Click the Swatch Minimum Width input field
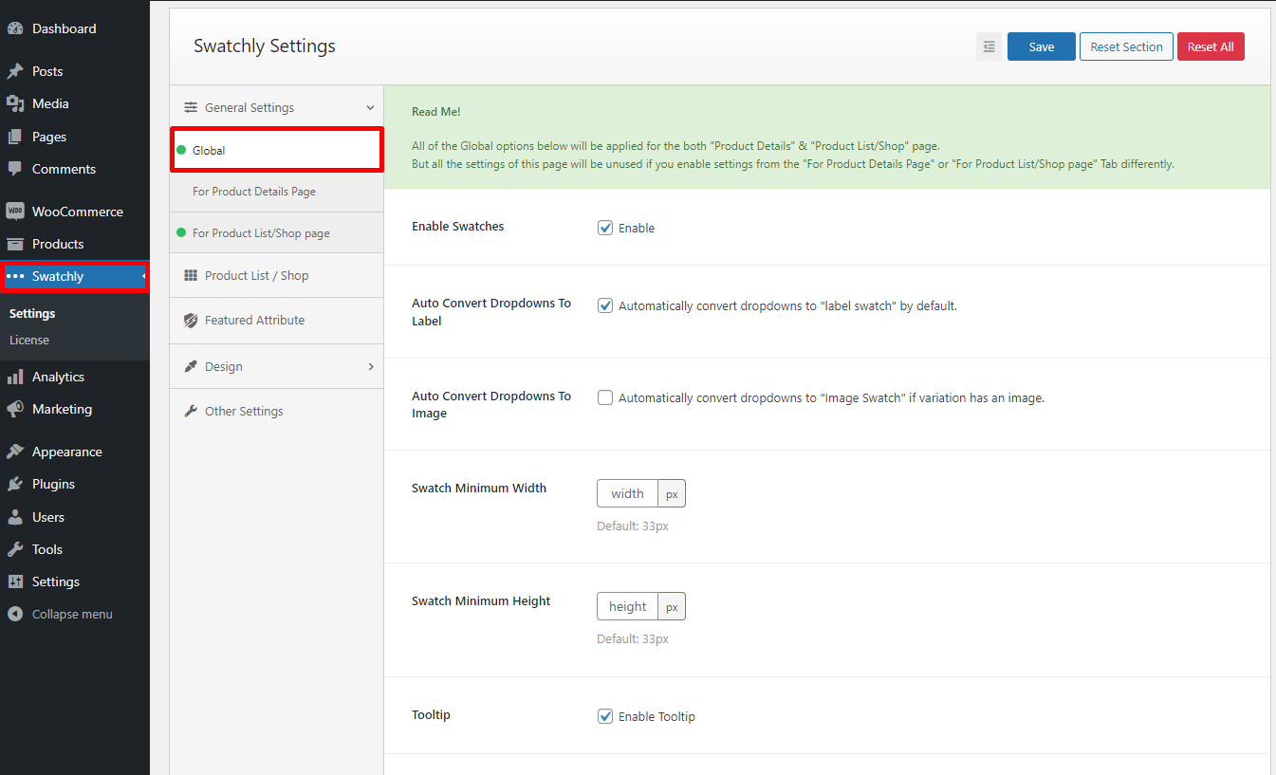 point(627,493)
